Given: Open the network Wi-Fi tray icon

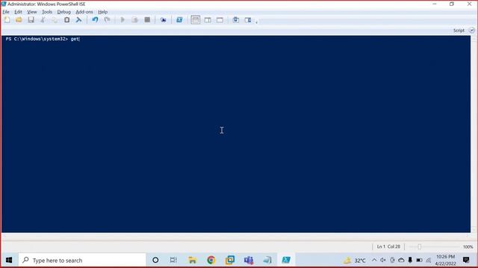Looking at the screenshot, I should (428, 260).
